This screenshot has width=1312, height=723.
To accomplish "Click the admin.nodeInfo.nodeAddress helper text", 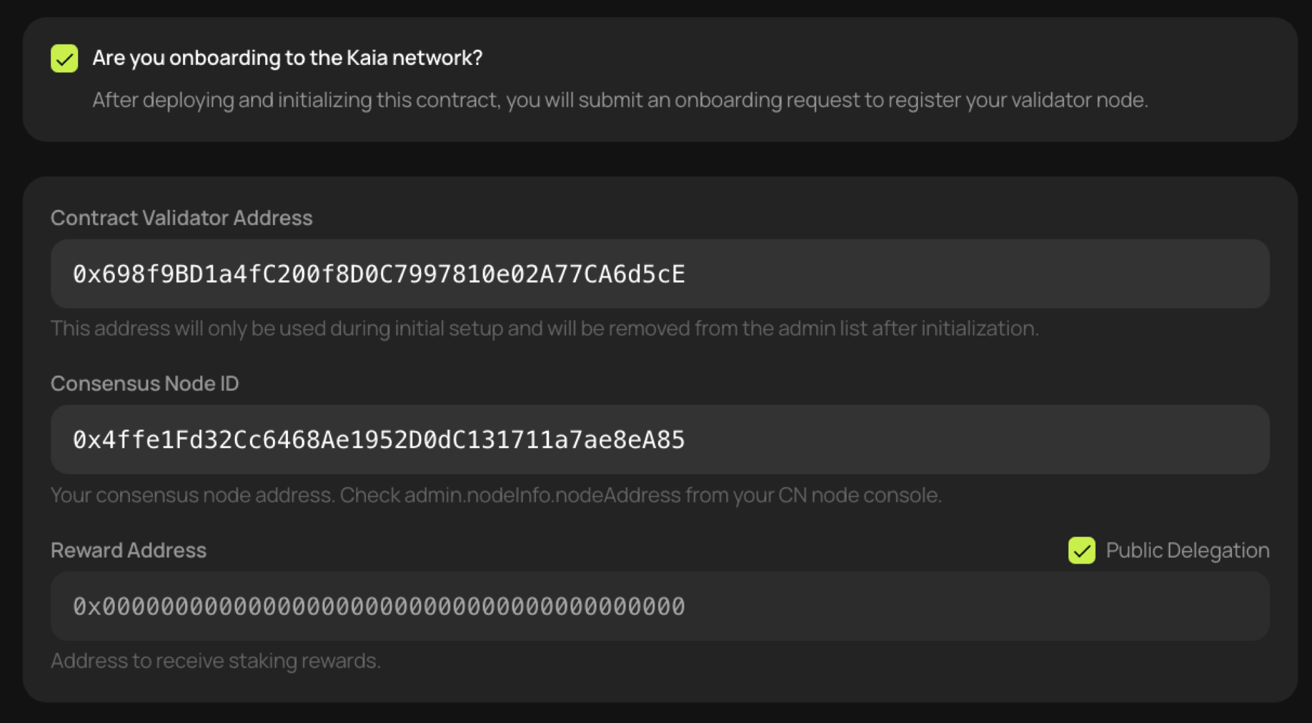I will click(x=497, y=495).
